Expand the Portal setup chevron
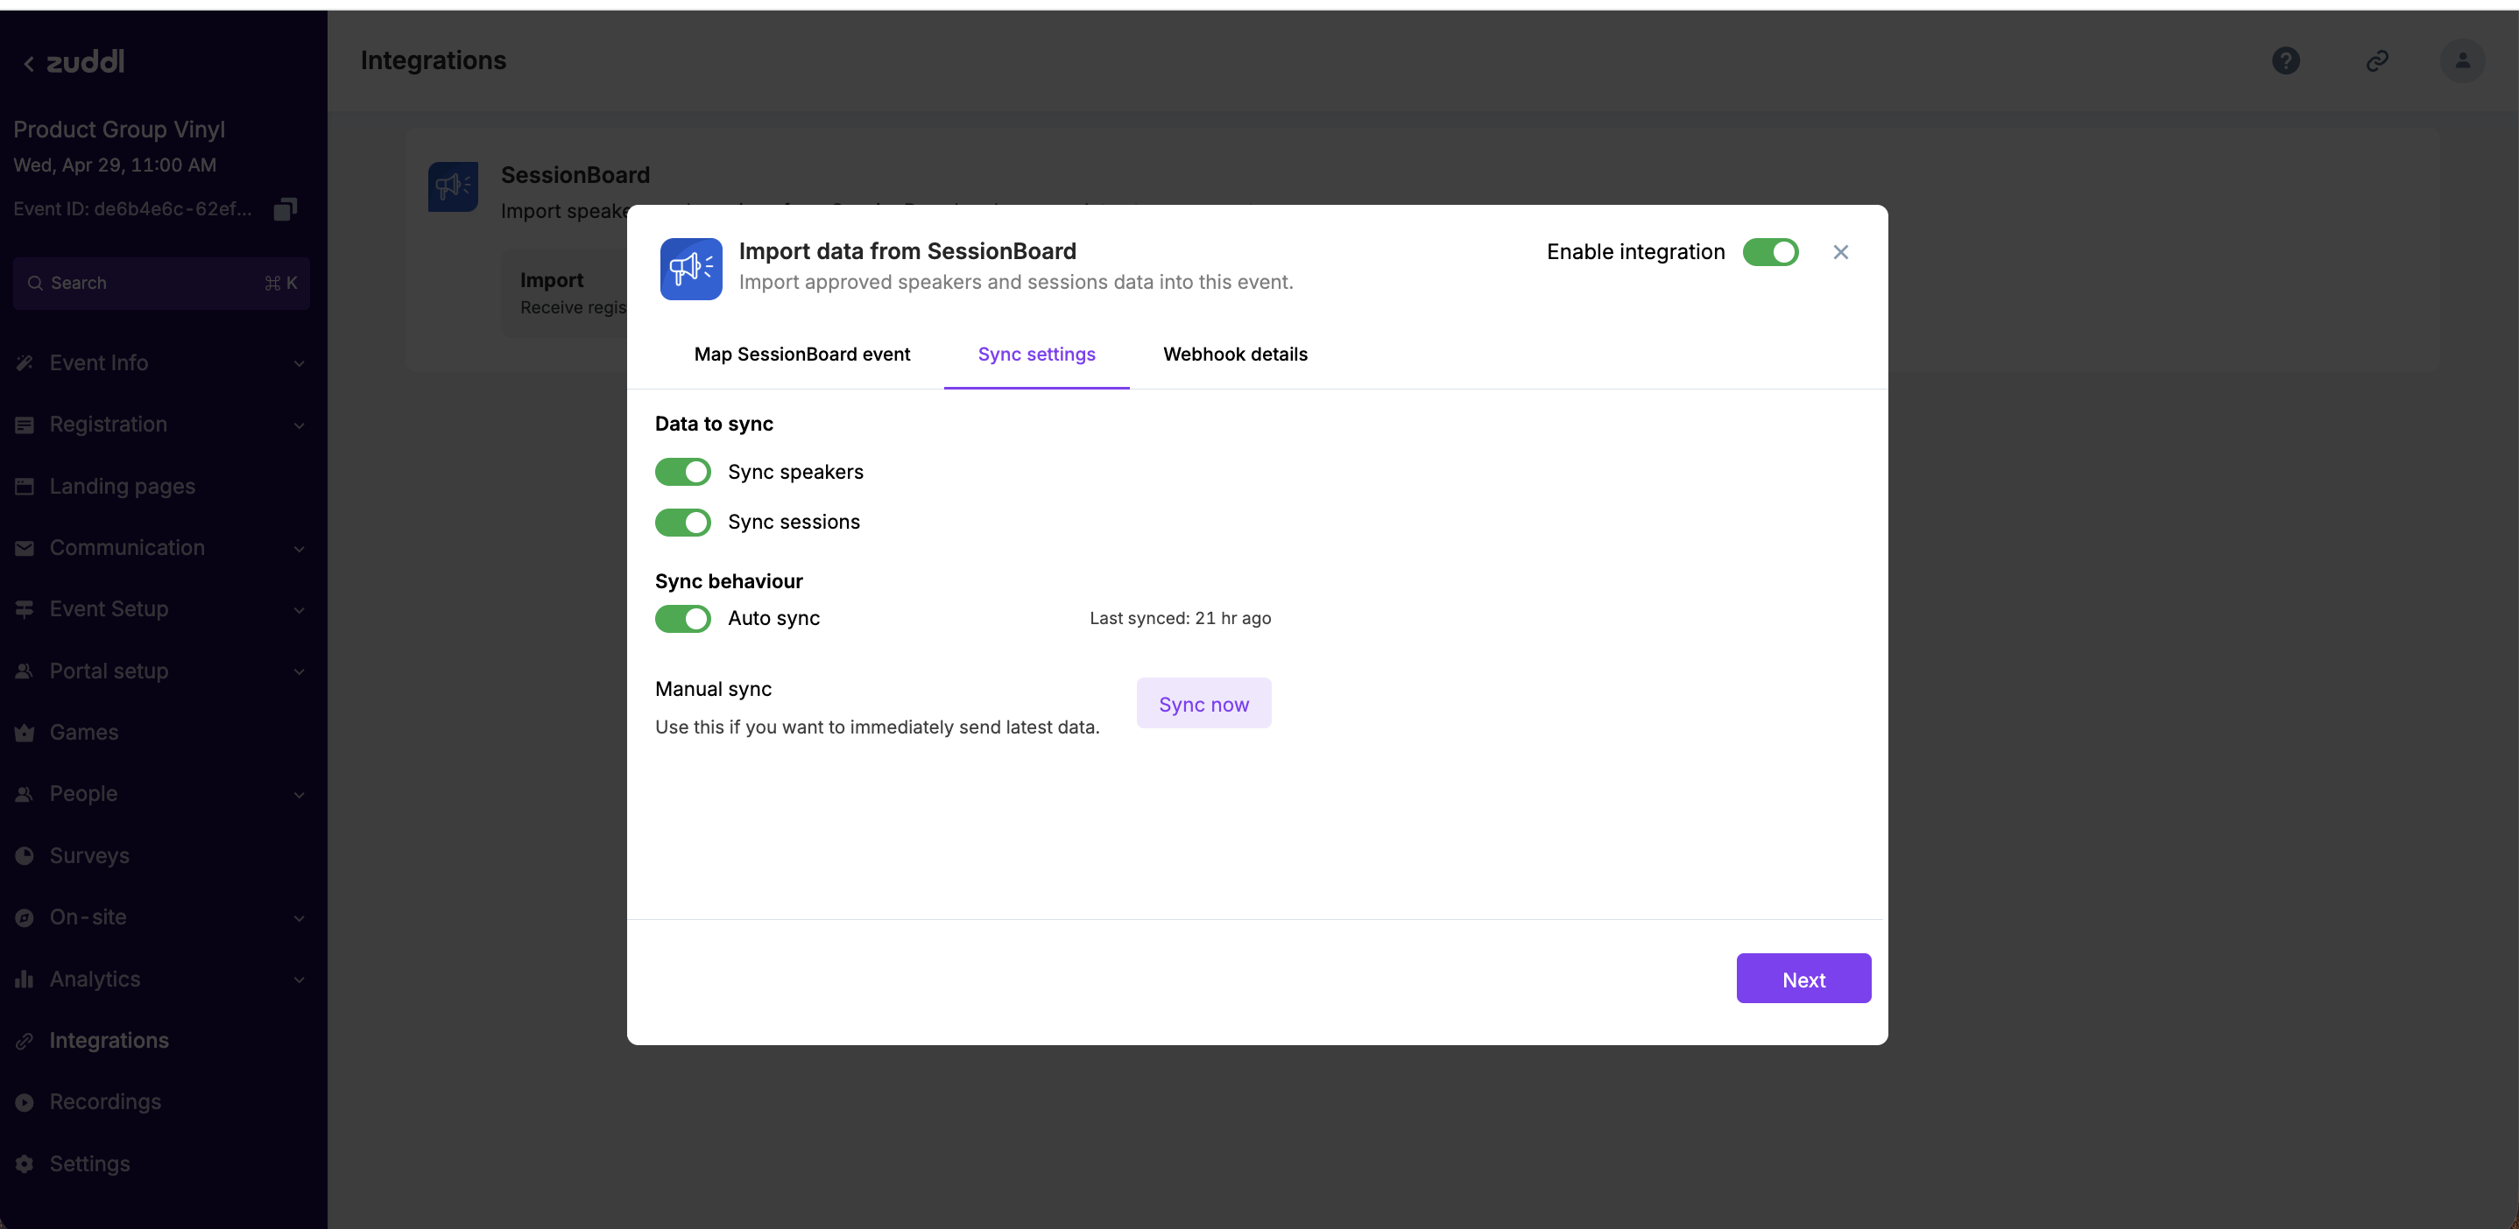The height and width of the screenshot is (1229, 2519). 300,672
